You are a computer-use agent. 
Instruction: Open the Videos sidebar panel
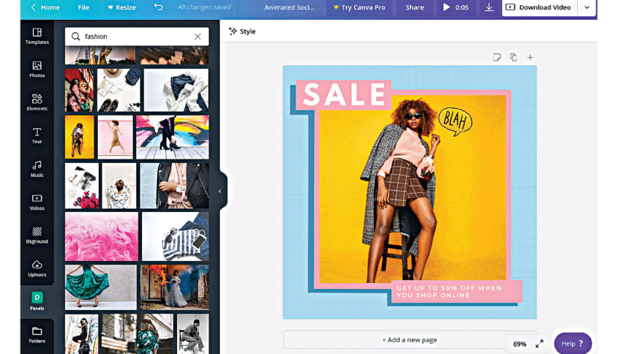[37, 203]
